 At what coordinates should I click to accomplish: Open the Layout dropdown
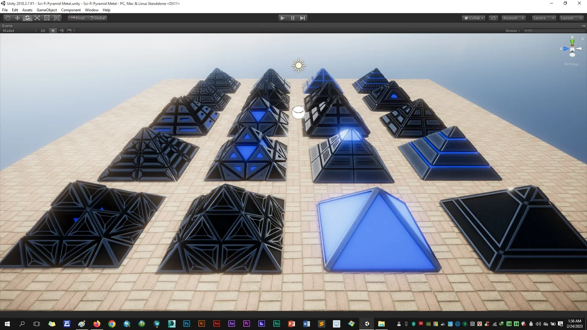tap(571, 18)
